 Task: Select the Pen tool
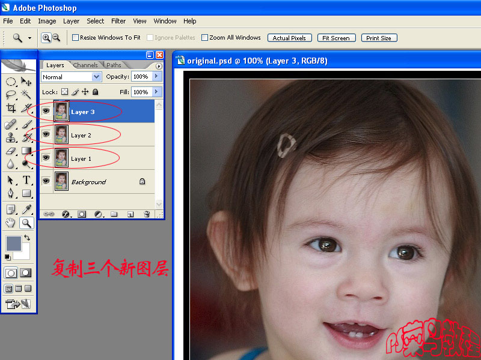(x=11, y=193)
